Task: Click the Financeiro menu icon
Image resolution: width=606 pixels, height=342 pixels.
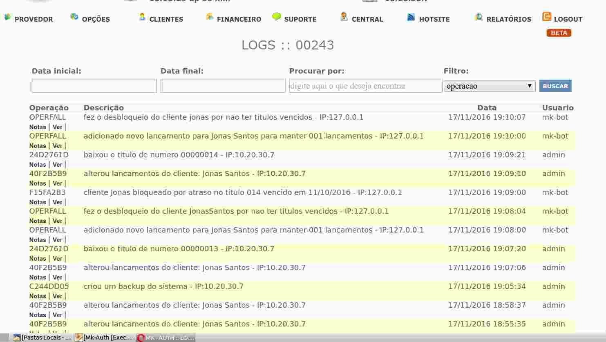Action: pyautogui.click(x=210, y=17)
